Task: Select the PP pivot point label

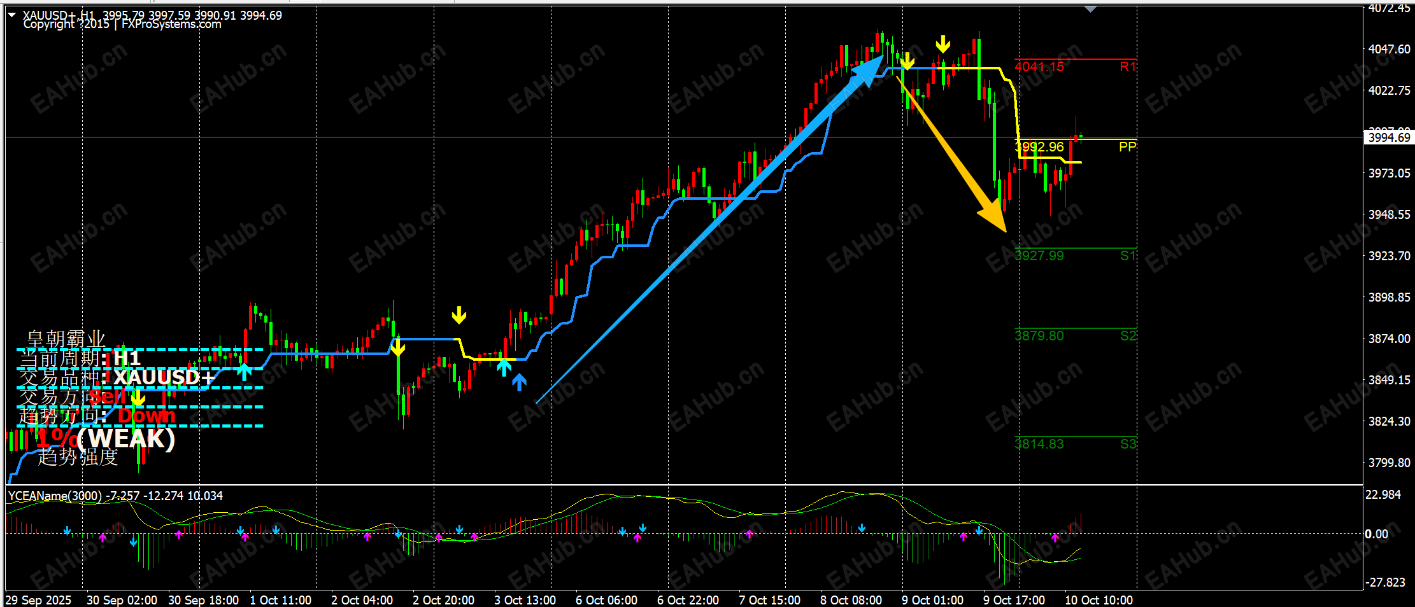Action: [x=1128, y=147]
